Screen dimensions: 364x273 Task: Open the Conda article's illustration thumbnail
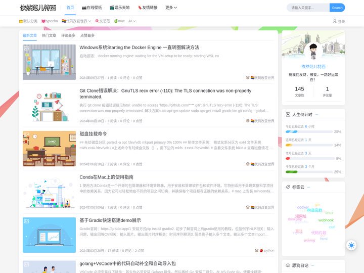[x=49, y=192]
